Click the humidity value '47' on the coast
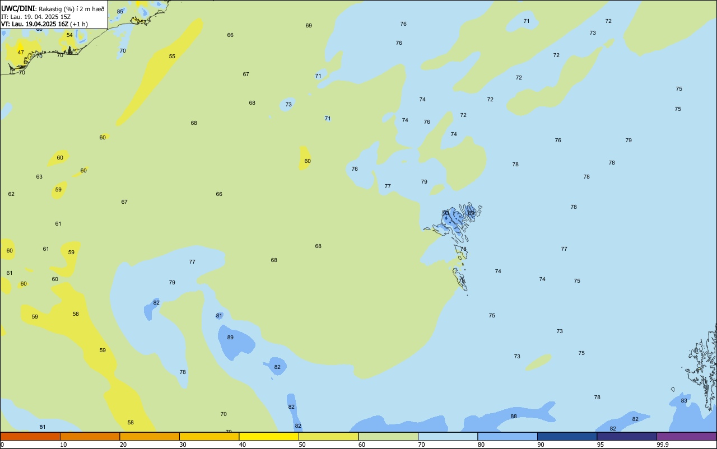The width and height of the screenshot is (717, 449). click(21, 52)
